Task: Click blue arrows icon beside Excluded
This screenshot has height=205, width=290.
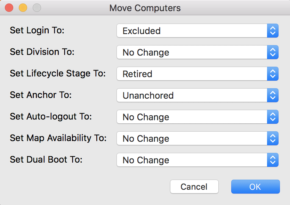Action: click(273, 31)
